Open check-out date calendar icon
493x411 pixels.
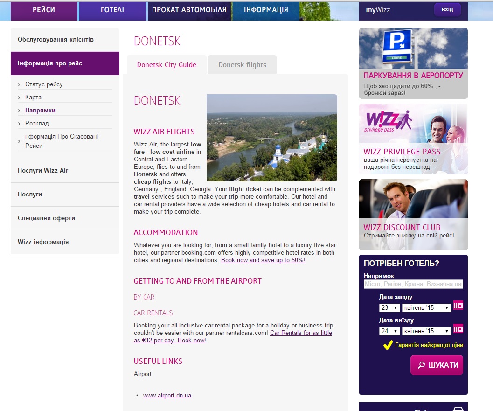(x=458, y=329)
